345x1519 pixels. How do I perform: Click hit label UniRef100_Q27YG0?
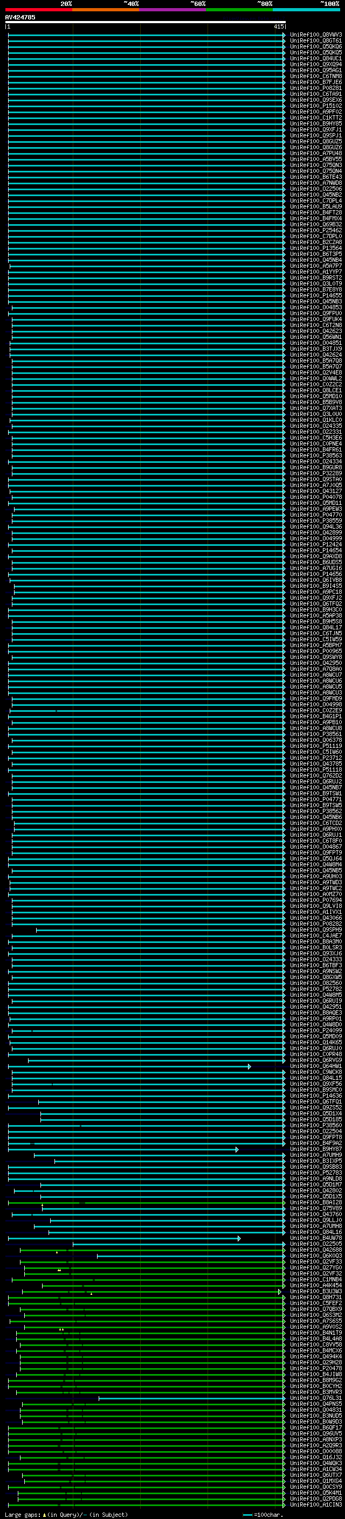coord(315,1267)
